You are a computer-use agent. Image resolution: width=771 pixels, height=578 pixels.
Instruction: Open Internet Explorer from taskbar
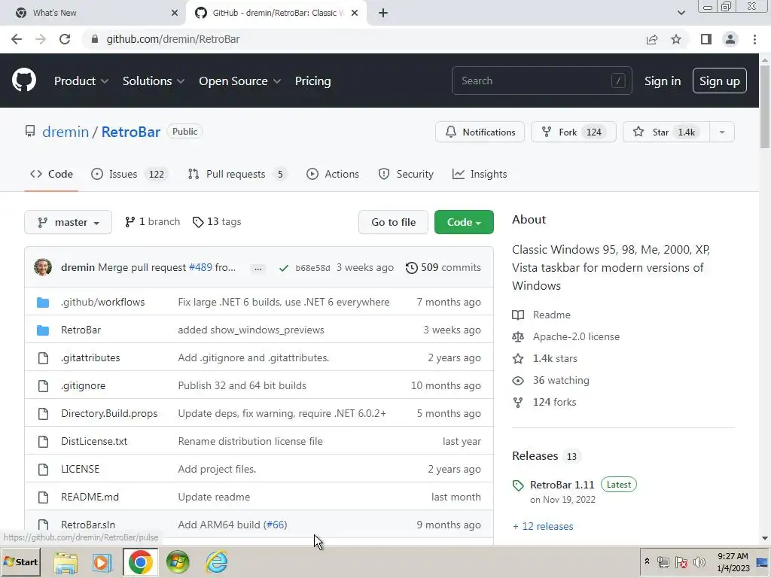click(216, 562)
